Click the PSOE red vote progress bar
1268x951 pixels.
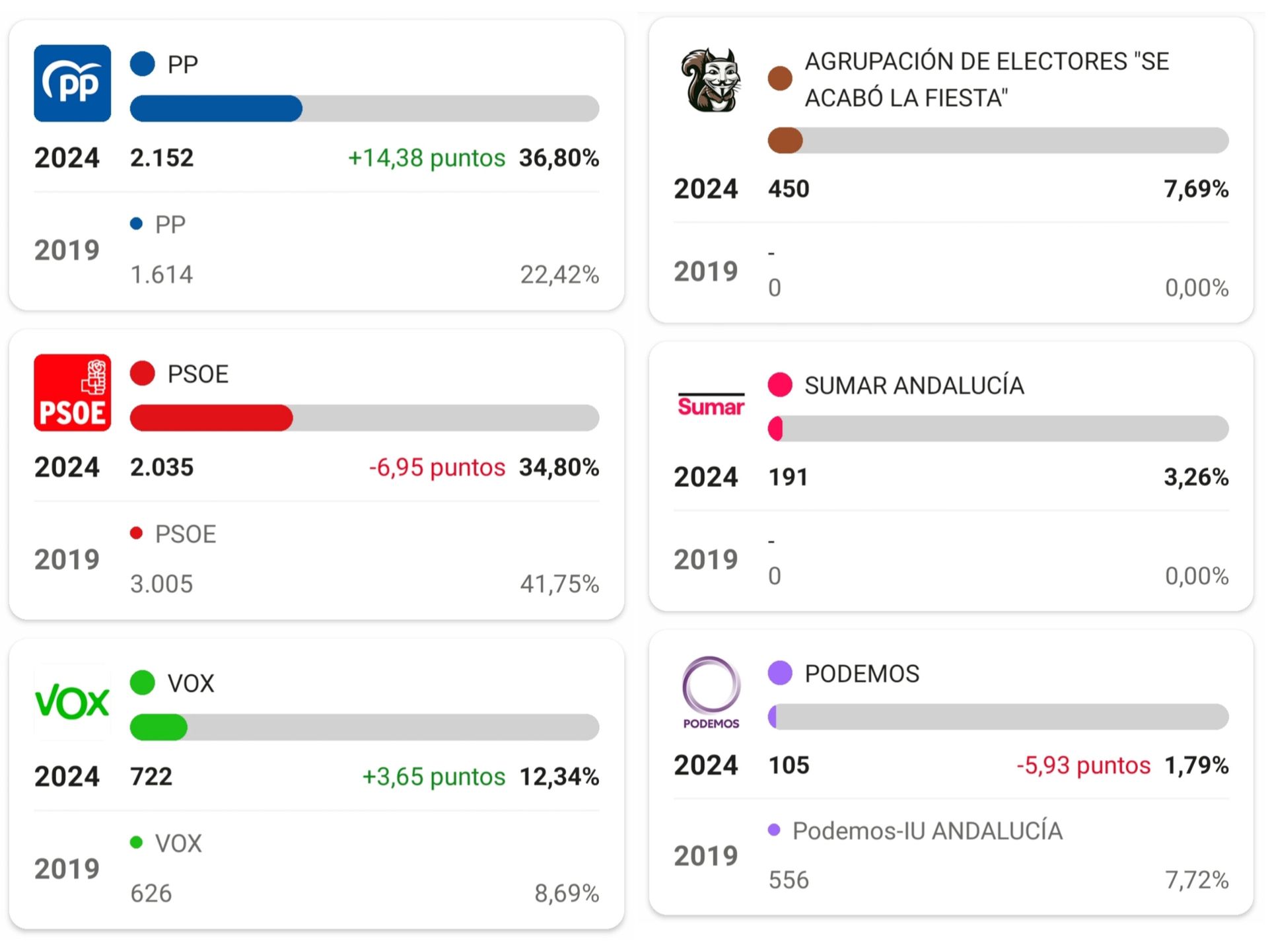(x=364, y=418)
